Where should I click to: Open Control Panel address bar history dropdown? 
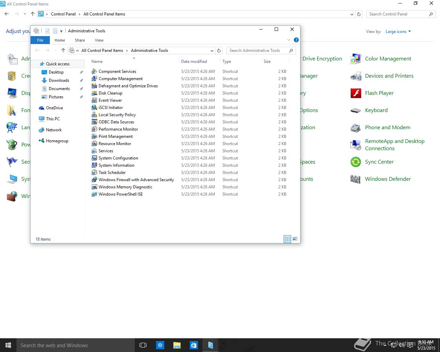(x=352, y=14)
